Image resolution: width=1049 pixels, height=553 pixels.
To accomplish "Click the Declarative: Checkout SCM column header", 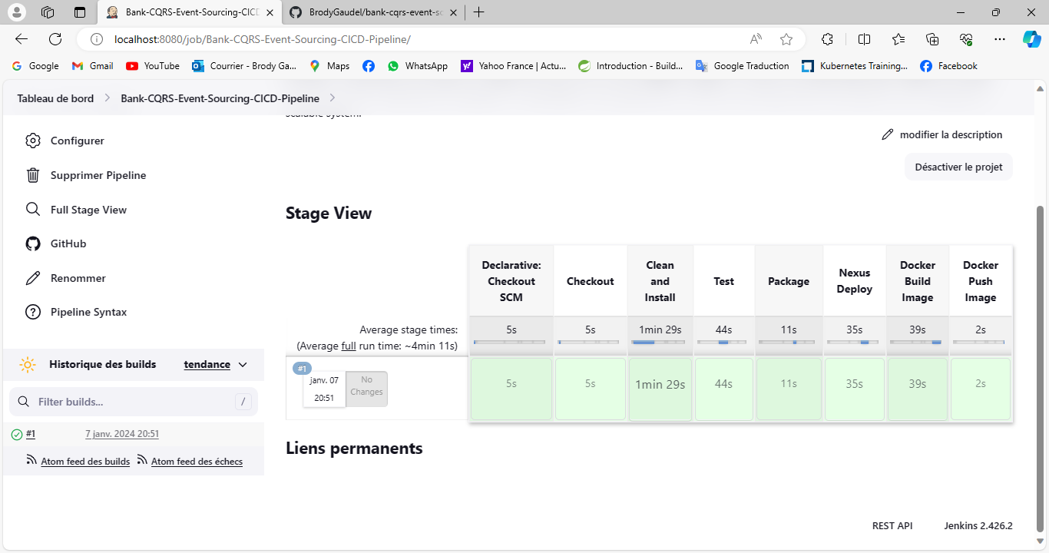I will pos(511,281).
